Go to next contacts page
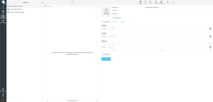The image size is (213, 102). click(x=91, y=100)
